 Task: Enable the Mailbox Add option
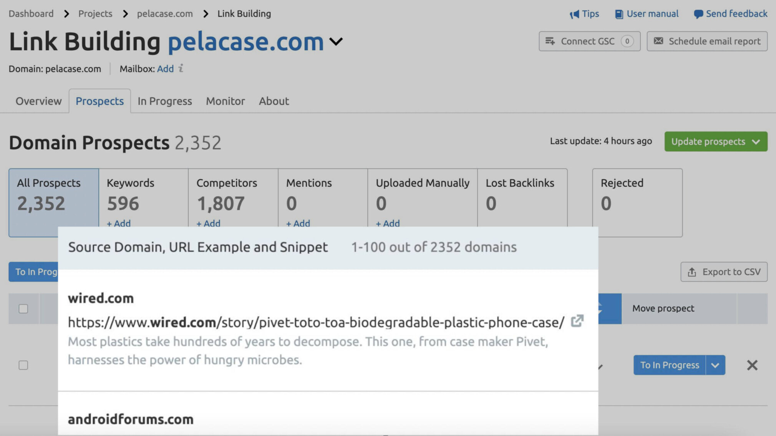(165, 68)
